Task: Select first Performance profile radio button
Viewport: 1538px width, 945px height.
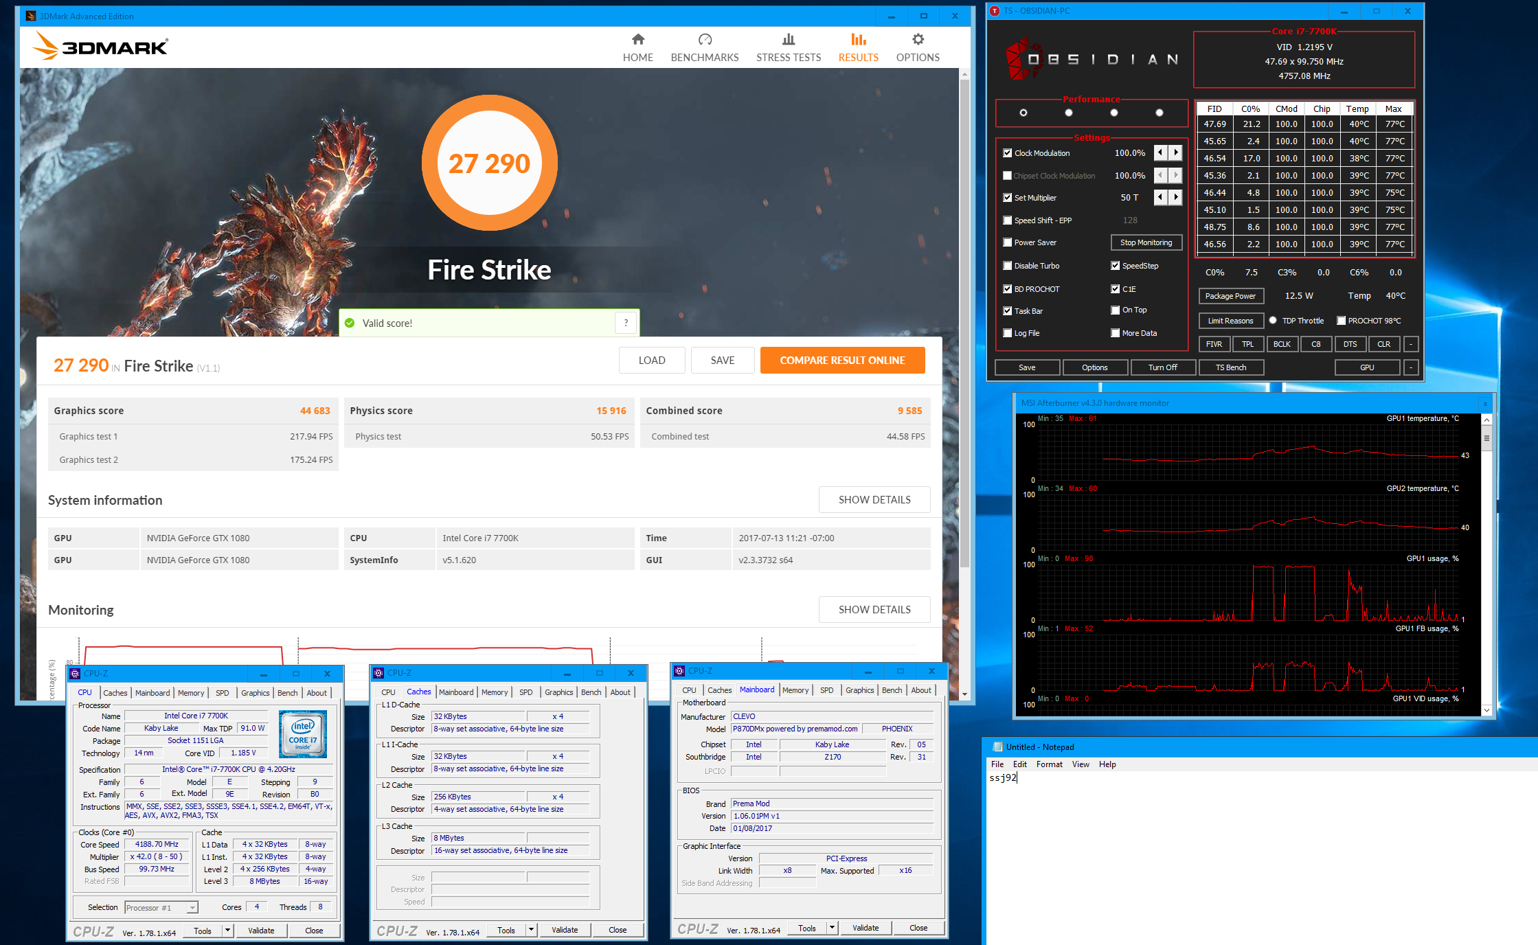Action: [x=1024, y=113]
